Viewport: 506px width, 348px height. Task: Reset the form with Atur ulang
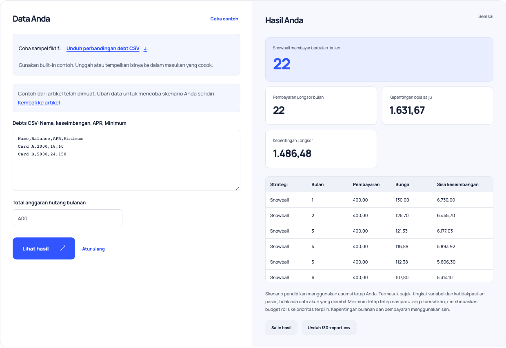(x=93, y=249)
